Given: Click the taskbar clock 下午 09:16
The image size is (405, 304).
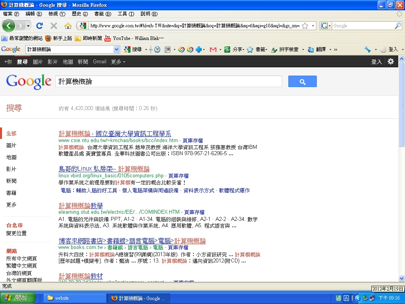Looking at the screenshot, I should click(x=389, y=298).
